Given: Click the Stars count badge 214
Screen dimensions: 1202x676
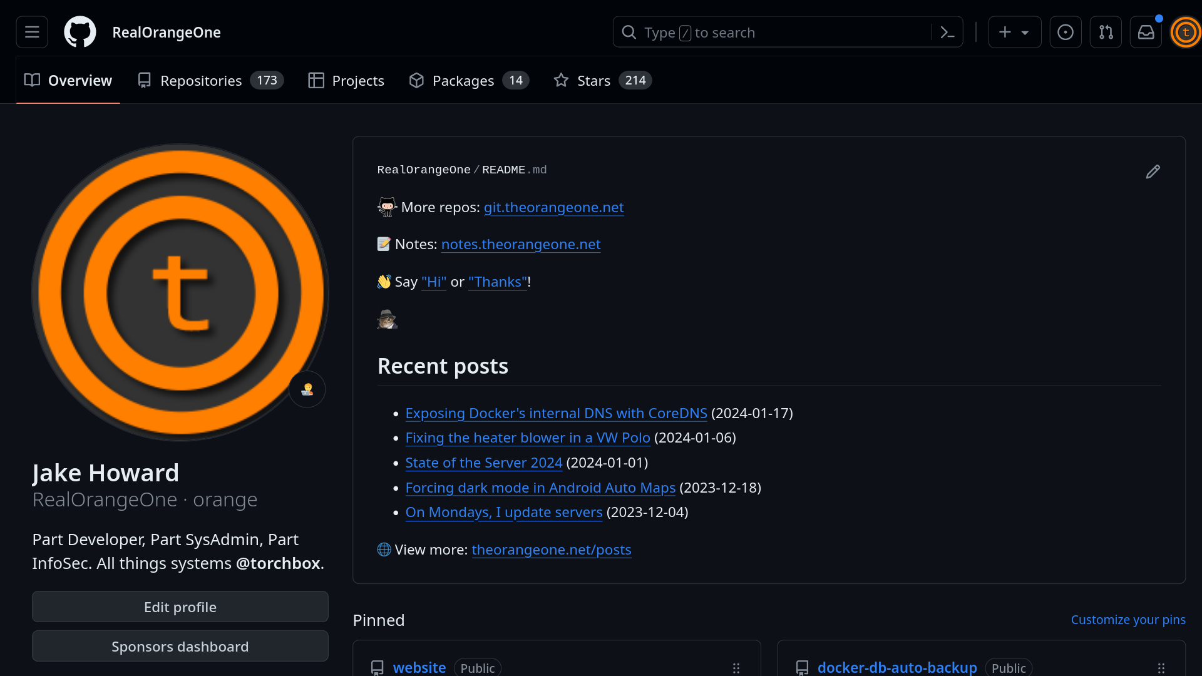Looking at the screenshot, I should pos(635,80).
